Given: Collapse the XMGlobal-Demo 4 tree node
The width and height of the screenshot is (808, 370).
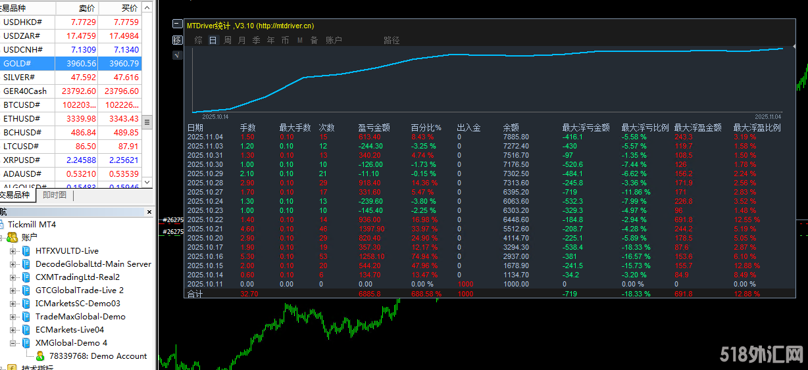Looking at the screenshot, I should [13, 343].
